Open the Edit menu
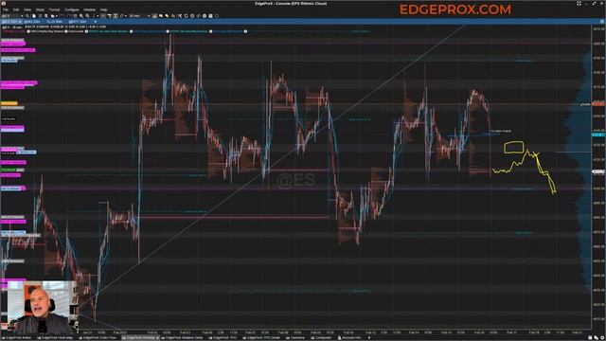The image size is (606, 341). click(16, 9)
